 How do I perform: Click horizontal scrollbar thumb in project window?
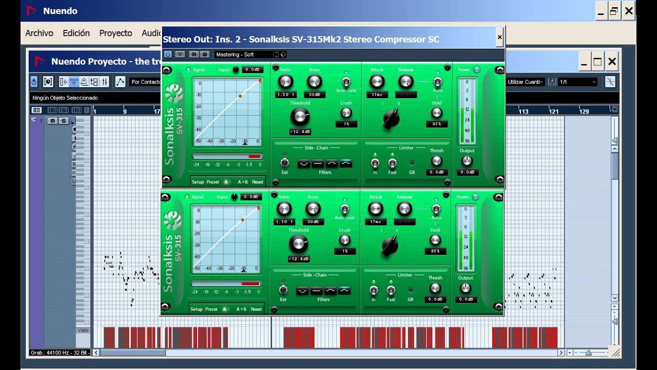coord(132,353)
